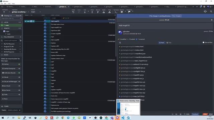Click the filter icon beside pull request search

coord(20,41)
